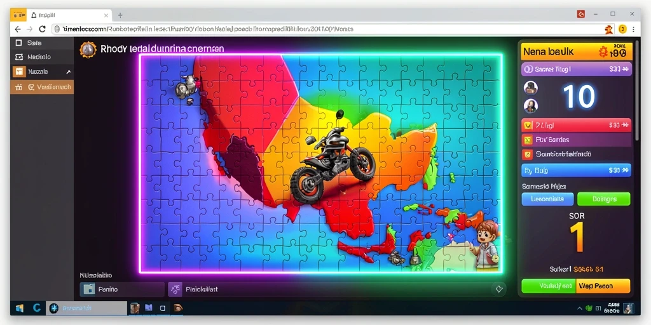651x325 pixels.
Task: Click the avatar icon at the taskbar's right end
Action: (629, 308)
